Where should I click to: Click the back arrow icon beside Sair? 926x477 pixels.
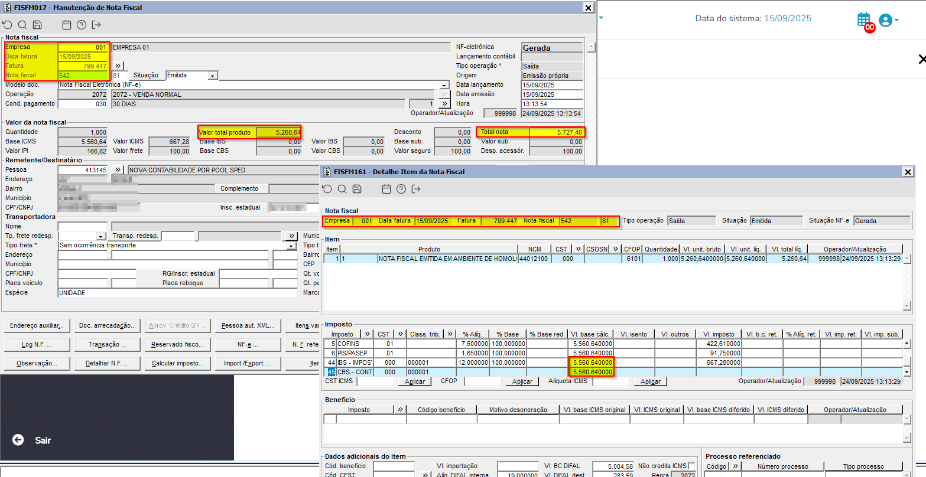(x=18, y=440)
